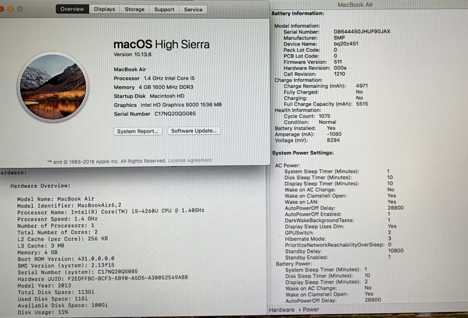
Task: Select Memory 4 GB 1600 MHz DDR3 line
Action: pos(154,87)
